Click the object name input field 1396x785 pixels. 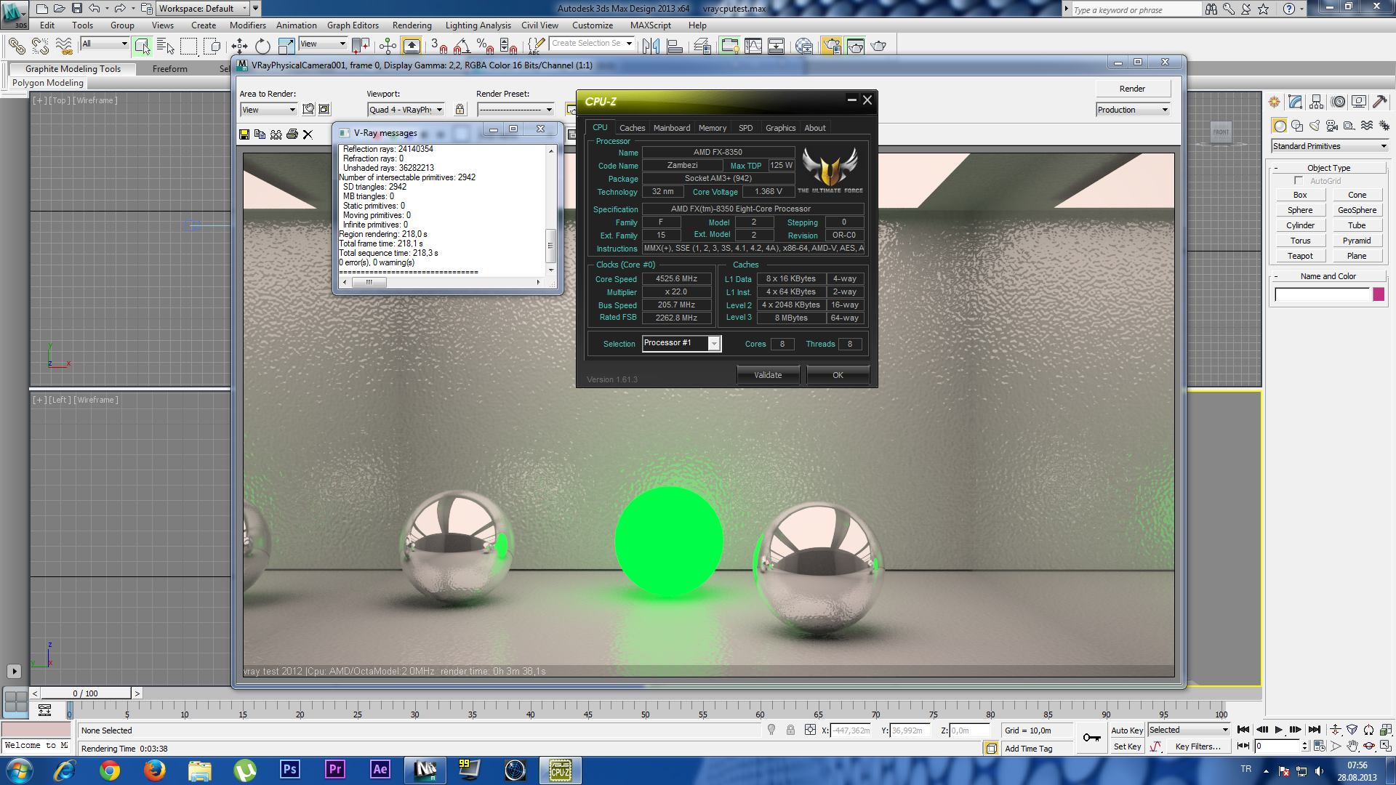pos(1322,294)
